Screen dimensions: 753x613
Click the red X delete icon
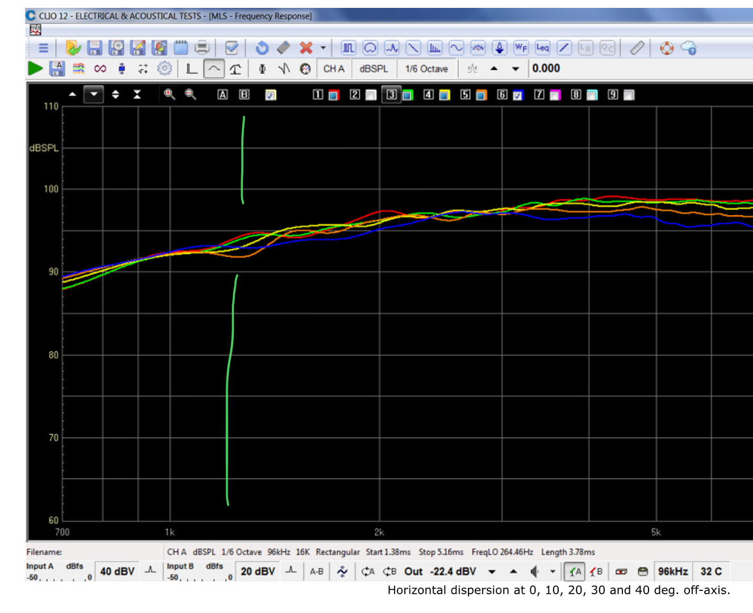coord(306,48)
